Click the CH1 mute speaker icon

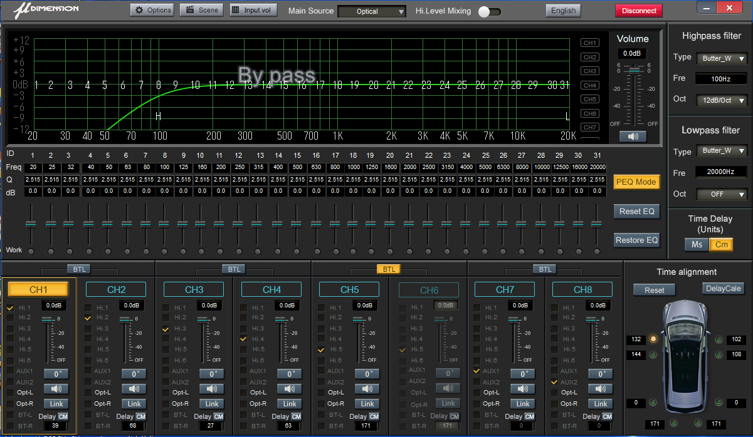pyautogui.click(x=56, y=389)
